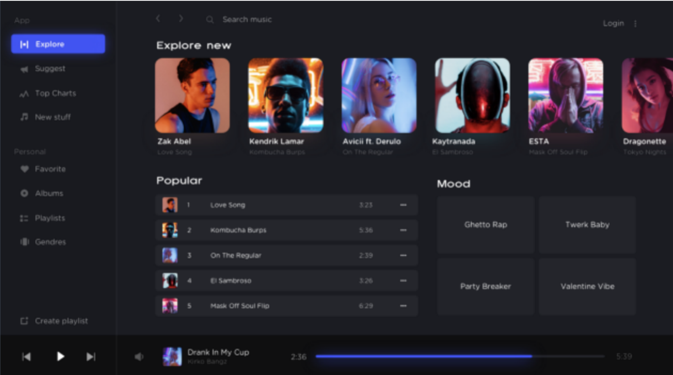
Task: Skip to the next track
Action: 91,356
